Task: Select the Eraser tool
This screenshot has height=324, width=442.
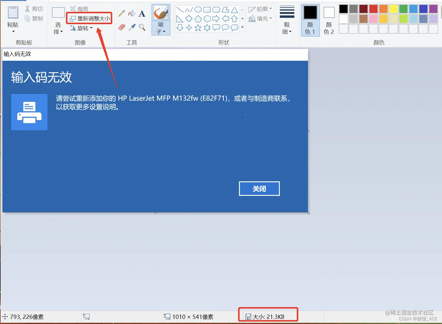Action: tap(122, 28)
